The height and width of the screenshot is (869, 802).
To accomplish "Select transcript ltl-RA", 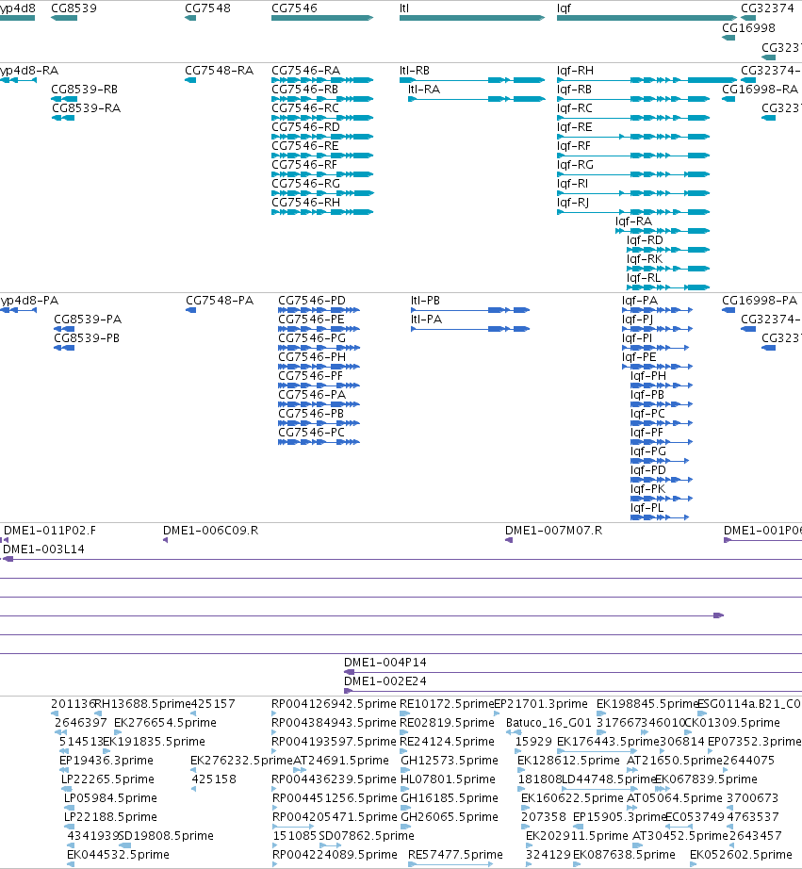I will coord(424,90).
